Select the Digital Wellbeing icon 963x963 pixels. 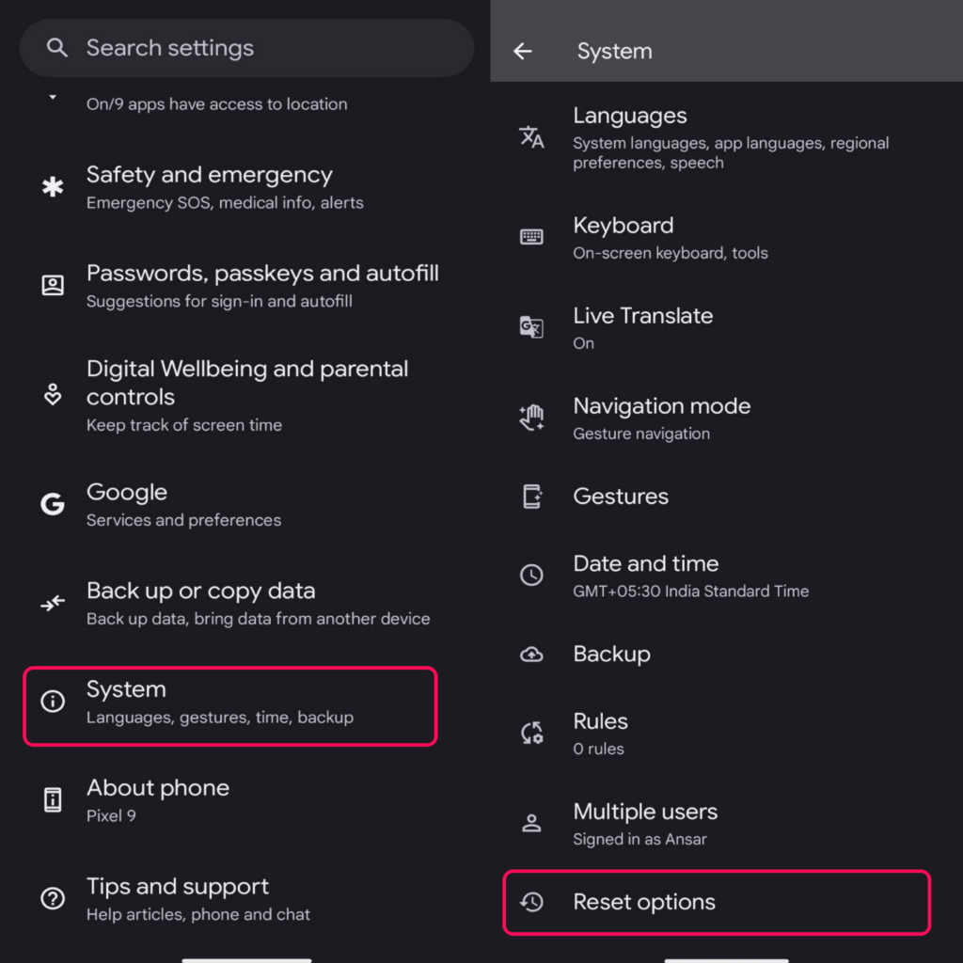pos(53,395)
